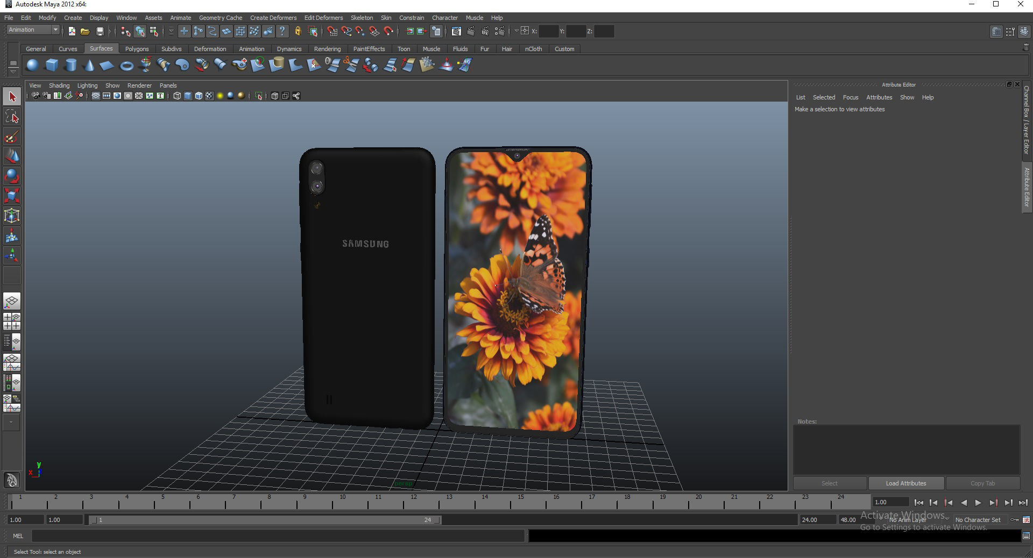Open the No Character Set dropdown

[x=978, y=520]
